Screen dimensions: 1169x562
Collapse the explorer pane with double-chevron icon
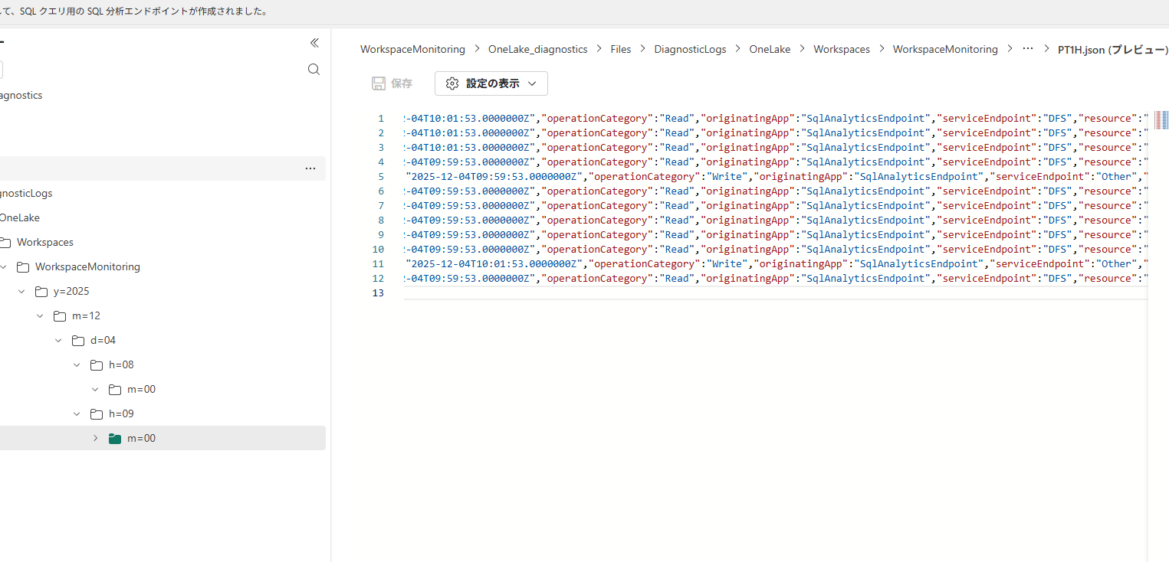(314, 43)
